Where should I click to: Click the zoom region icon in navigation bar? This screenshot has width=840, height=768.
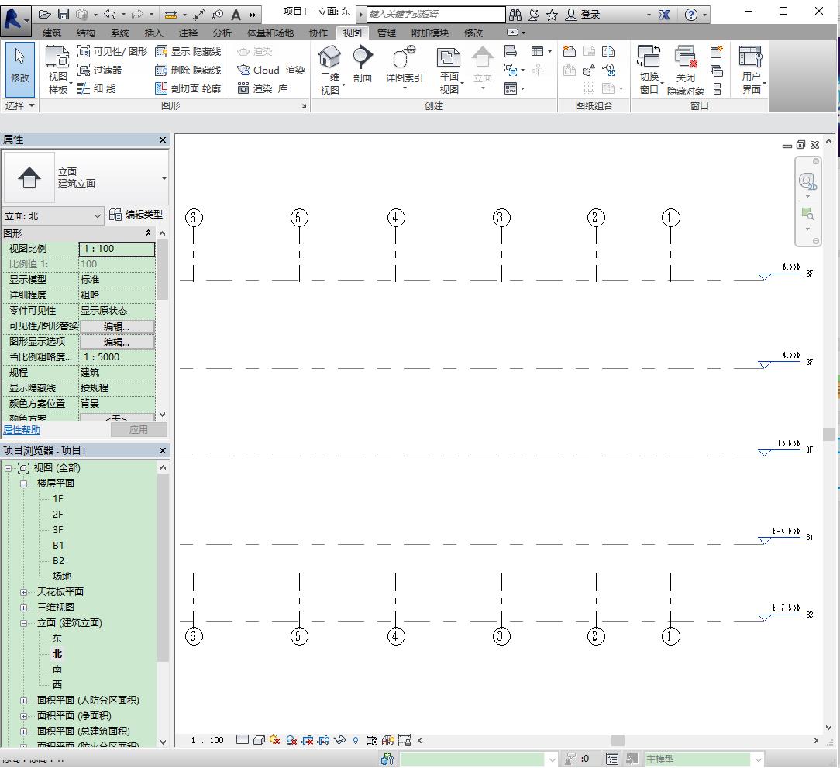[807, 214]
